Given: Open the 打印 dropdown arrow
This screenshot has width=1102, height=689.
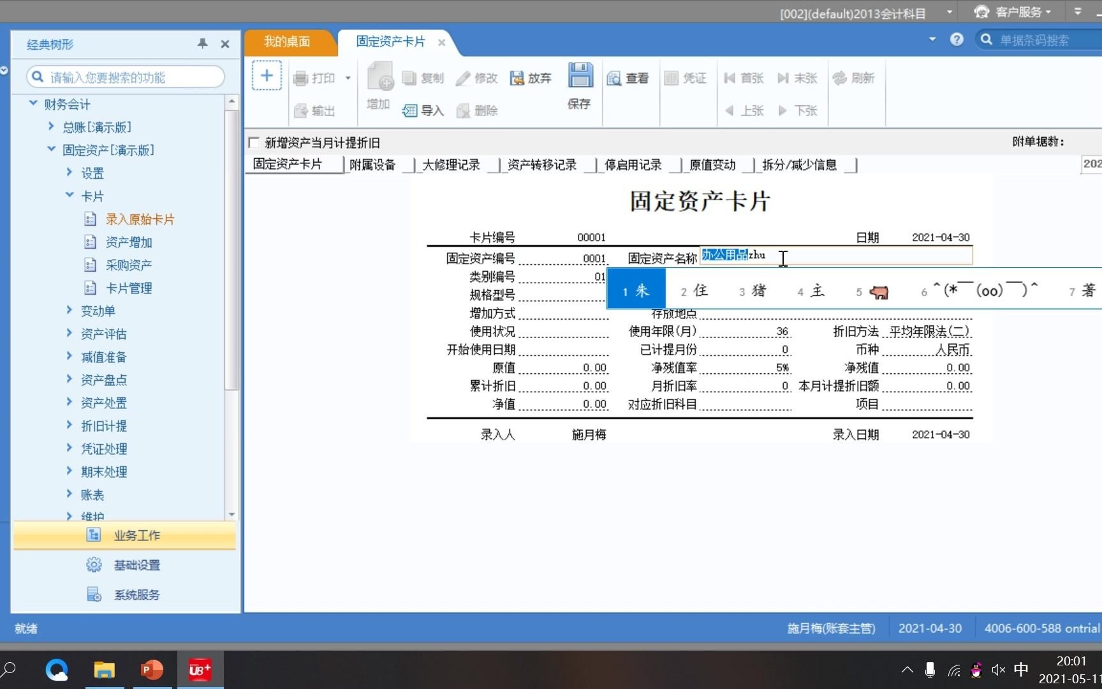Looking at the screenshot, I should pos(348,77).
